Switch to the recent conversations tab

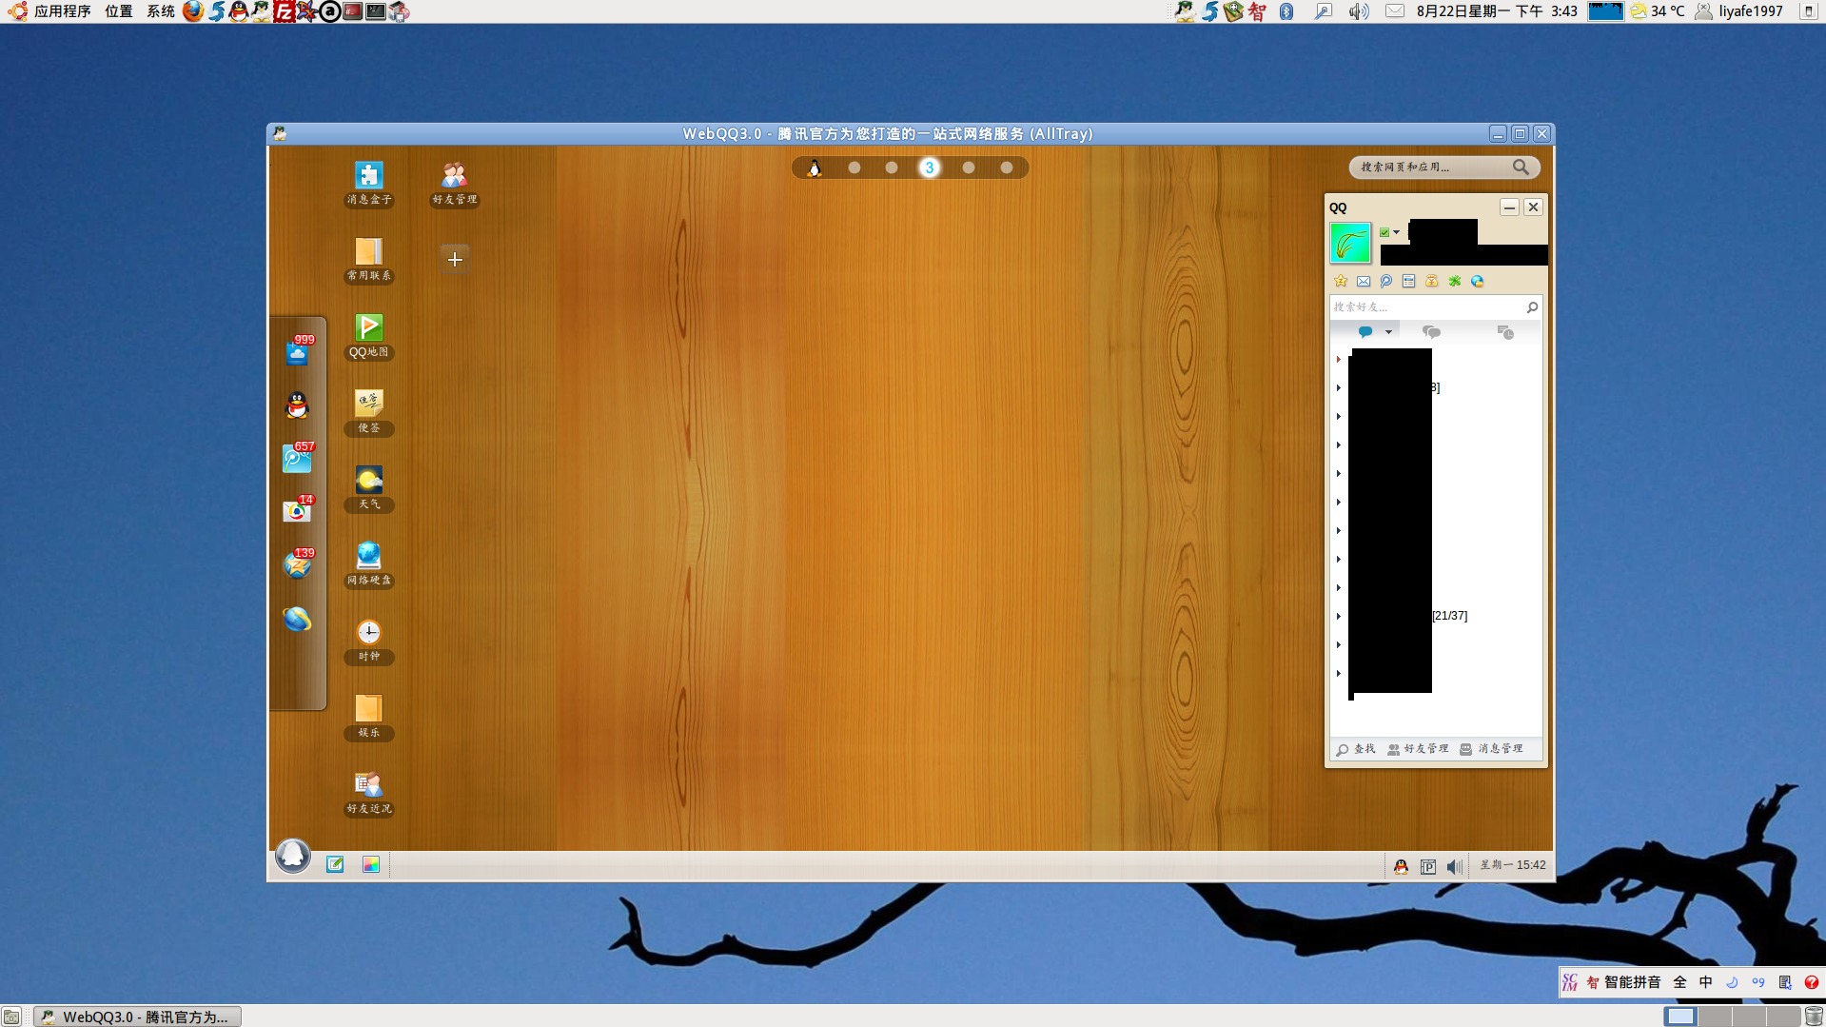point(1505,332)
